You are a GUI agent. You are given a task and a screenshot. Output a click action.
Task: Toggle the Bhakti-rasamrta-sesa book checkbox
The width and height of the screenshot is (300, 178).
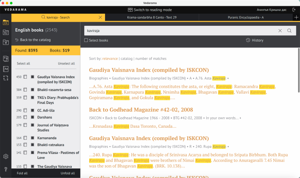[32, 90]
